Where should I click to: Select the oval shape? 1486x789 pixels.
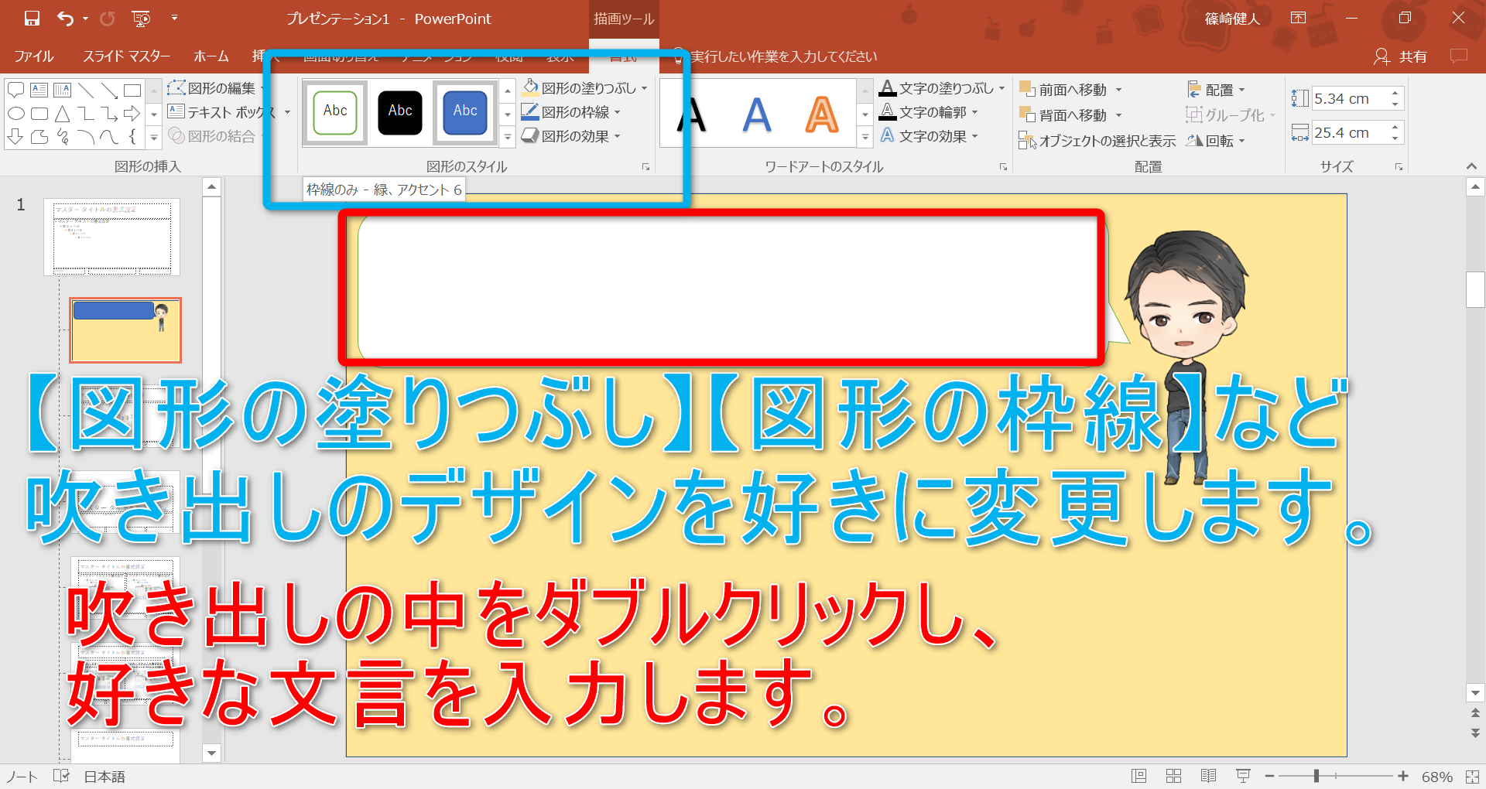point(15,114)
